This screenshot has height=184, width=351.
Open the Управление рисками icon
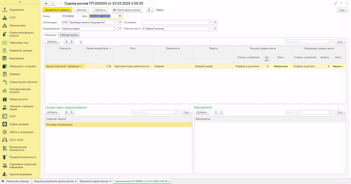pos(5,51)
